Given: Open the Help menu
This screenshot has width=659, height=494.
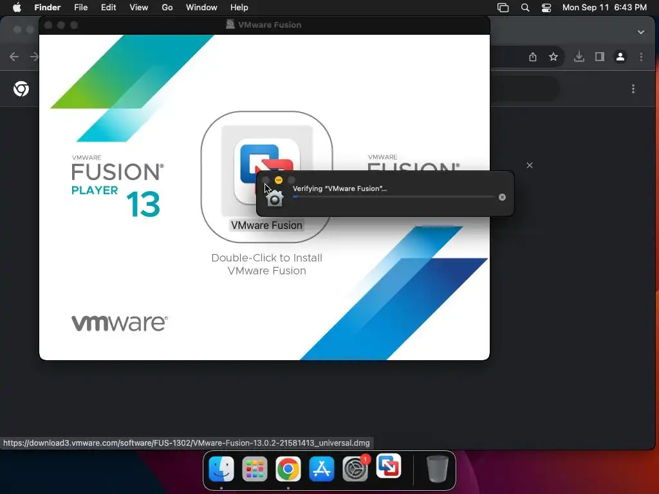Looking at the screenshot, I should pyautogui.click(x=239, y=8).
